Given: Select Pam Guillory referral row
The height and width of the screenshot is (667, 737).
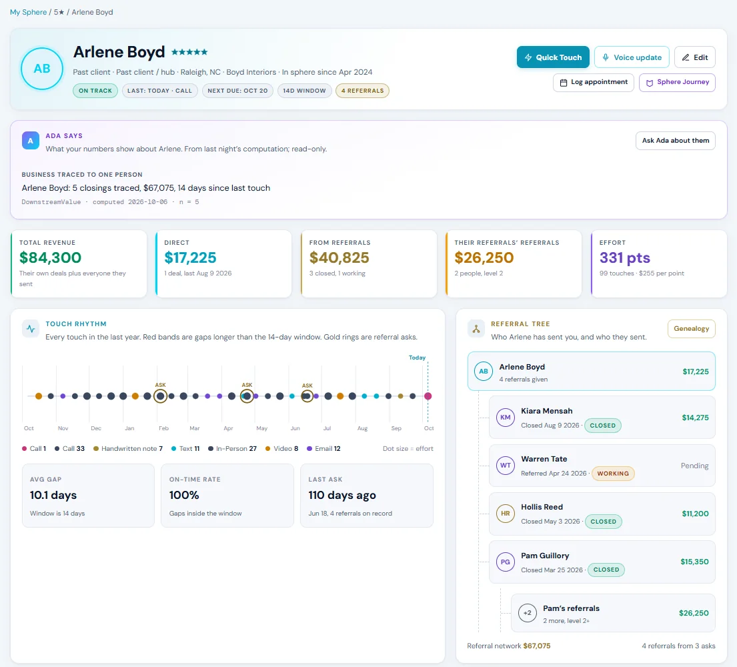Looking at the screenshot, I should tap(602, 562).
